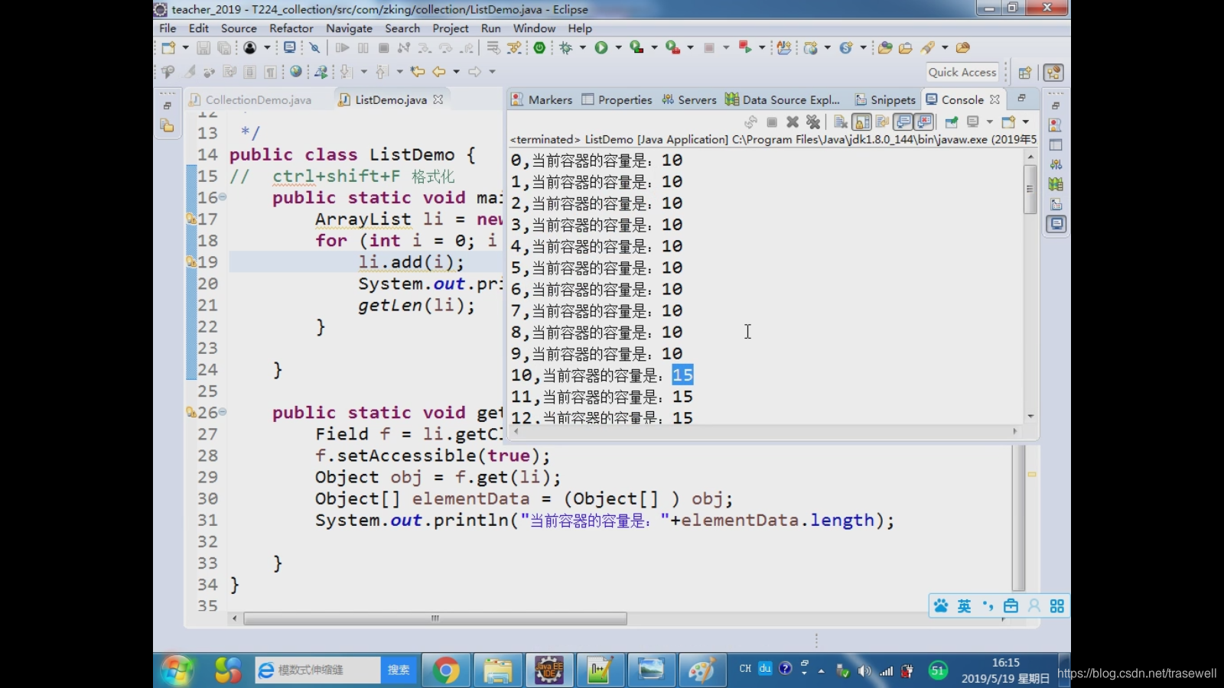Click Remove All Terminated Launches icon

[x=813, y=122]
